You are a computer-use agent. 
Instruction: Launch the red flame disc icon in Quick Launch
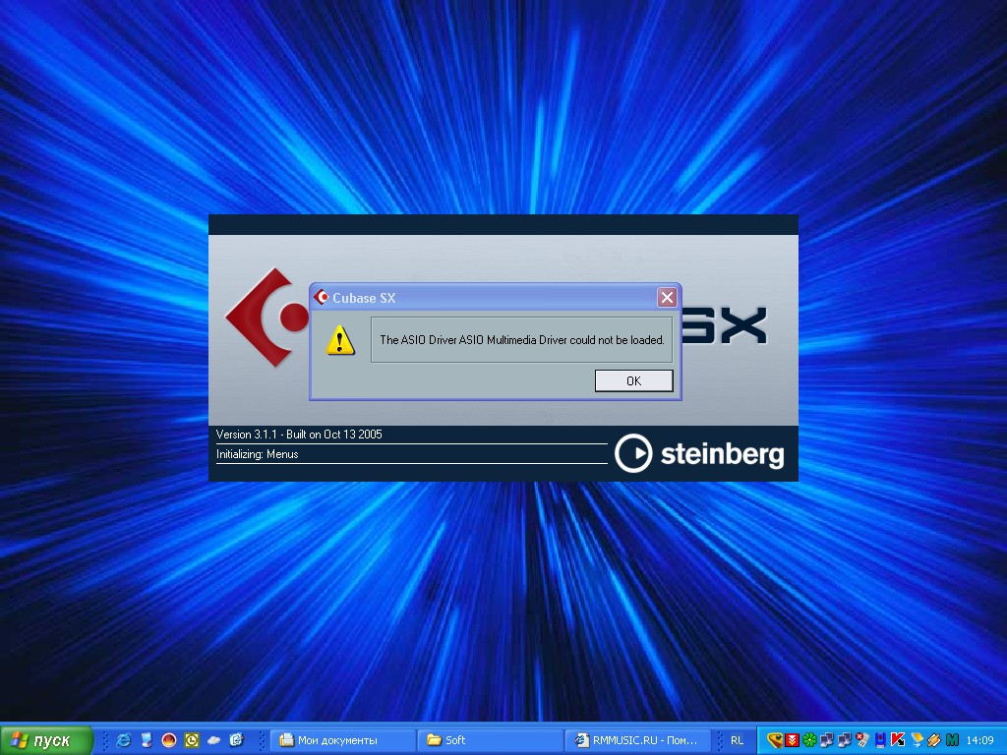169,740
